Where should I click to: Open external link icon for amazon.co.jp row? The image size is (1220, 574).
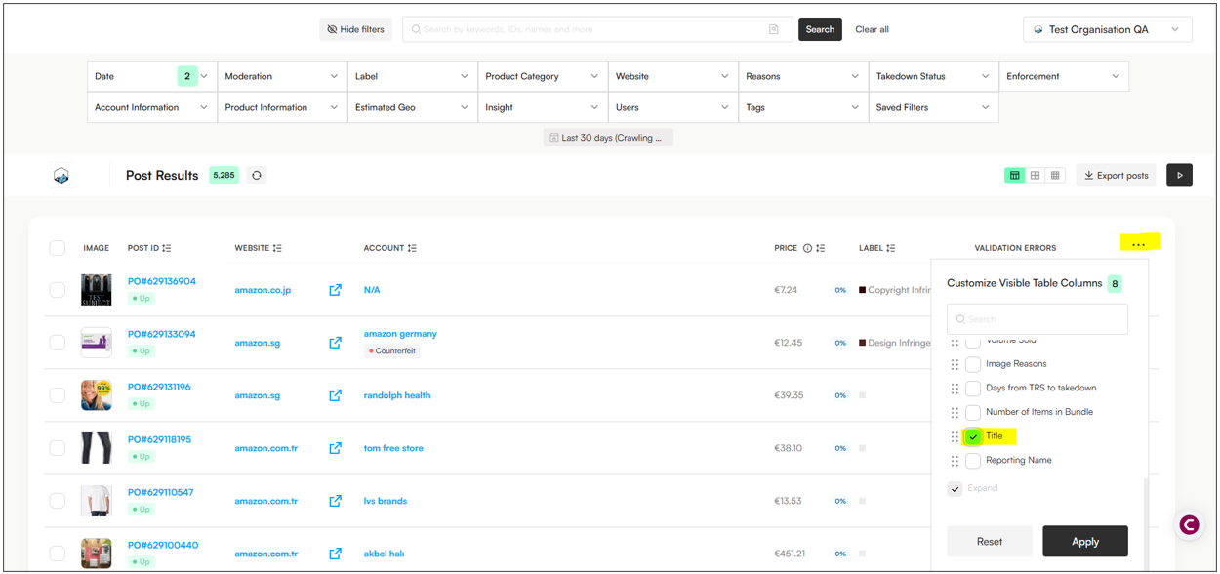click(336, 290)
